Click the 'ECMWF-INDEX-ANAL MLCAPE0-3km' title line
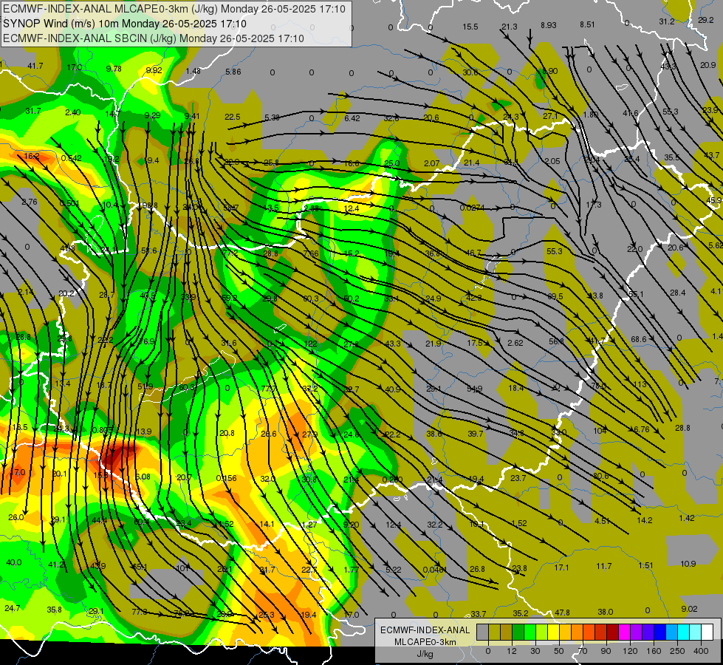Viewport: 723px width, 665px height. [x=174, y=9]
